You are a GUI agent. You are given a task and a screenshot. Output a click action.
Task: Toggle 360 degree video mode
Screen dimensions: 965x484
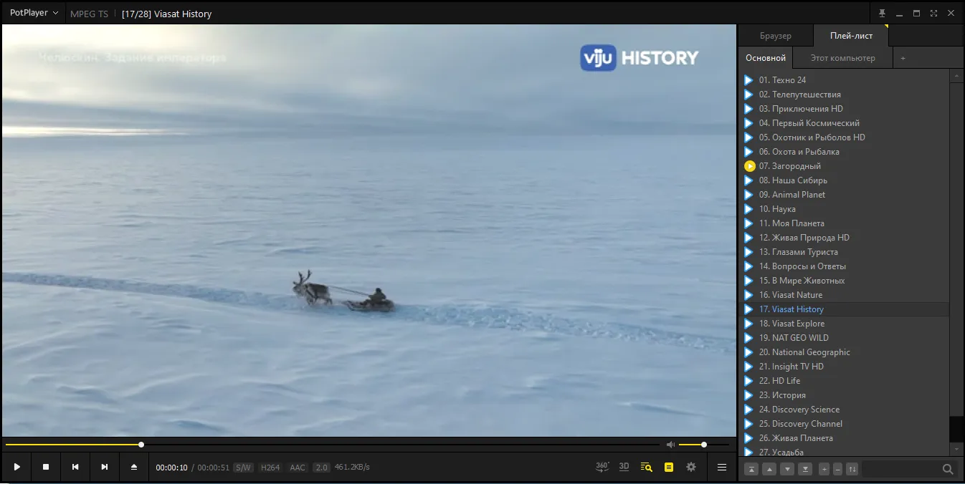click(x=602, y=467)
